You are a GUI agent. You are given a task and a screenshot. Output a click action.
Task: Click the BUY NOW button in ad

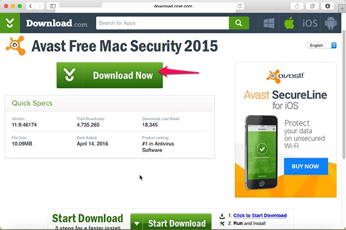coord(306,167)
